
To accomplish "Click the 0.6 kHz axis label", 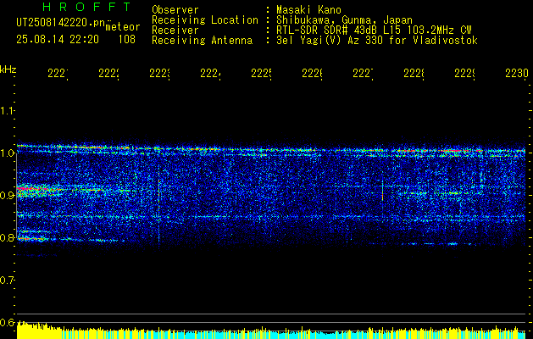I will 7,322.
